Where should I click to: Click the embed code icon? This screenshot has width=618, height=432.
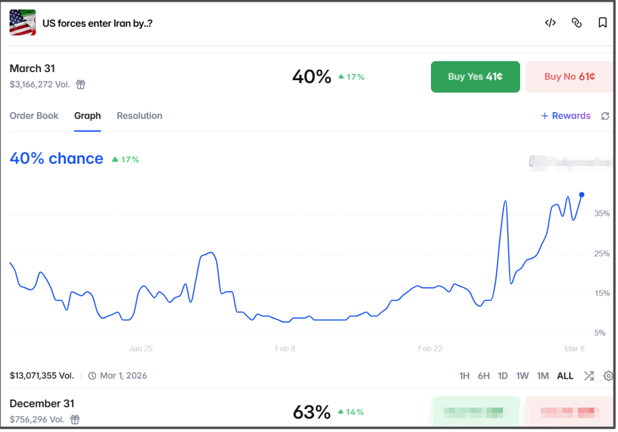(550, 23)
